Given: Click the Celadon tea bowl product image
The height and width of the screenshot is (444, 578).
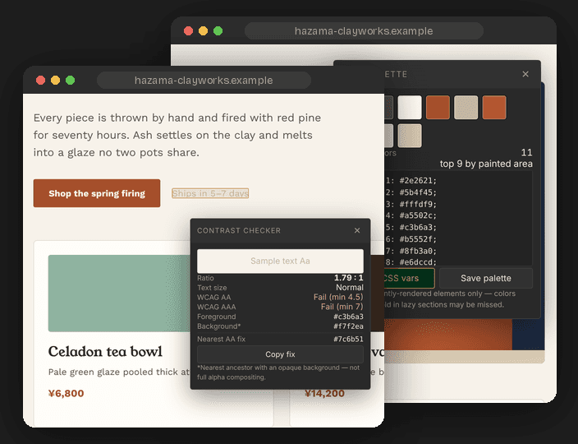Looking at the screenshot, I should pyautogui.click(x=119, y=294).
